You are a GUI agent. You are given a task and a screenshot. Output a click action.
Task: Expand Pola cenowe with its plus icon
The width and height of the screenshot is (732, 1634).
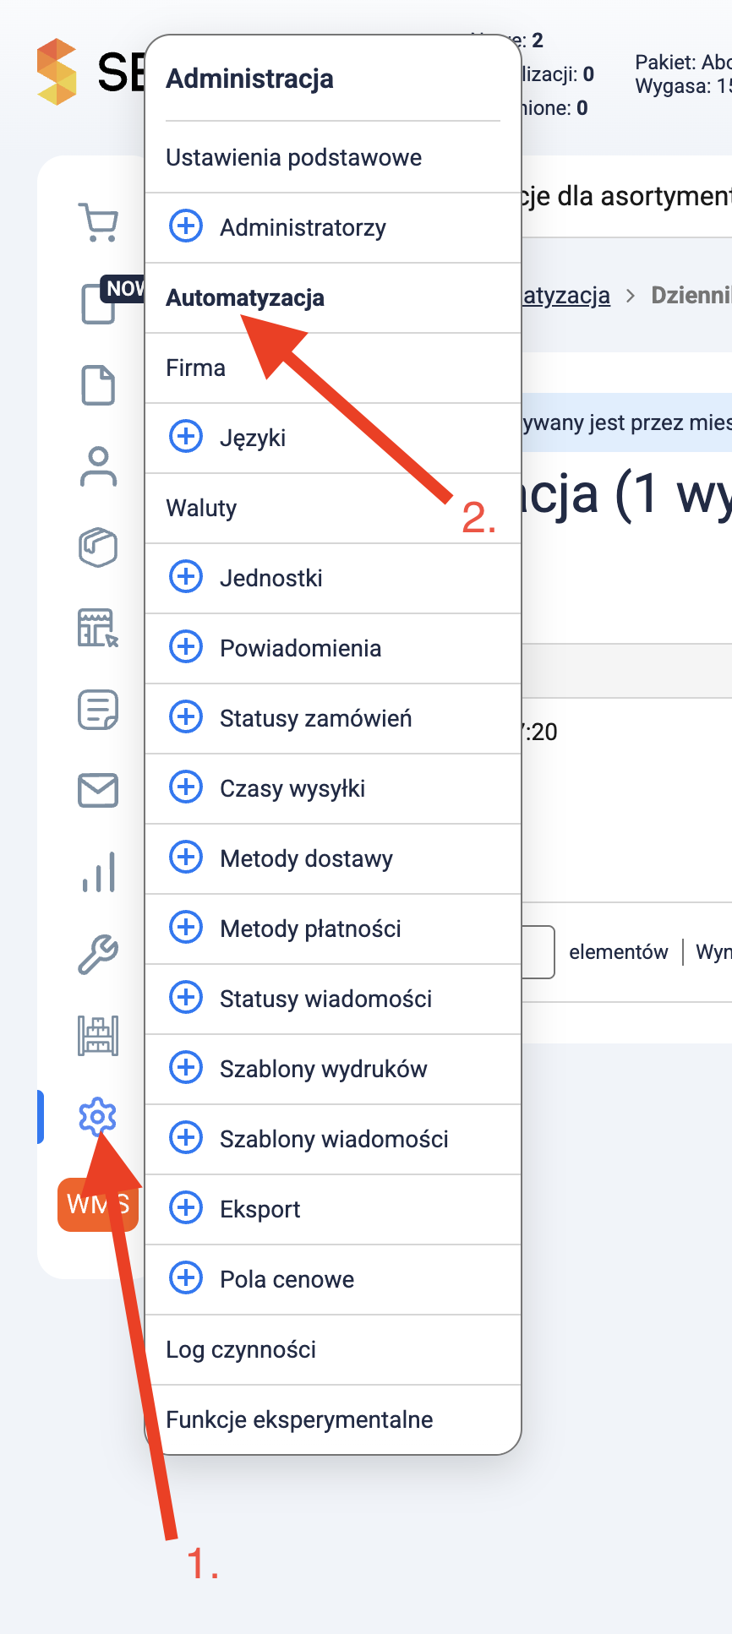pos(186,1278)
